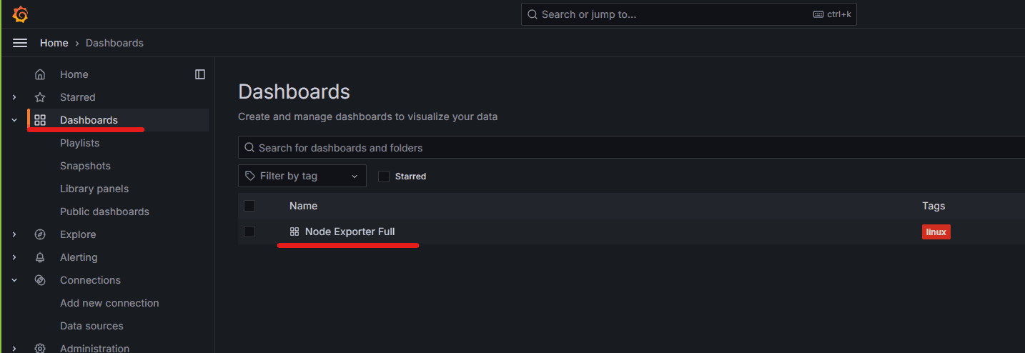
Task: Go to Data sources menu item
Action: click(91, 326)
